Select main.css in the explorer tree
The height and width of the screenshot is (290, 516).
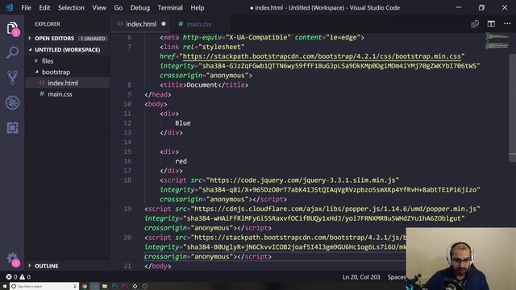click(x=60, y=94)
